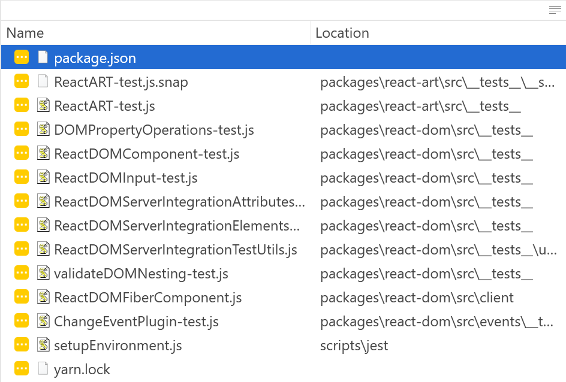Click the location cell of ChangeEventPlugin-test.js
566x382 pixels.
[x=436, y=322]
